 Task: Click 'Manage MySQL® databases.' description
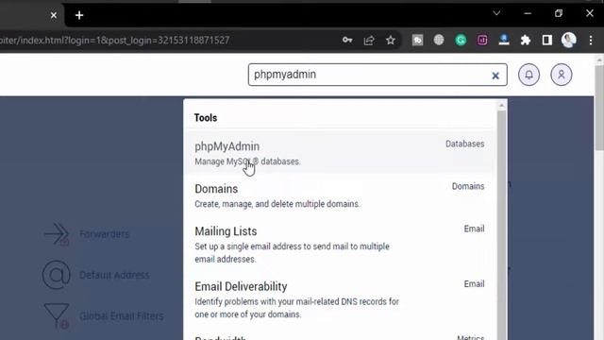coord(247,161)
